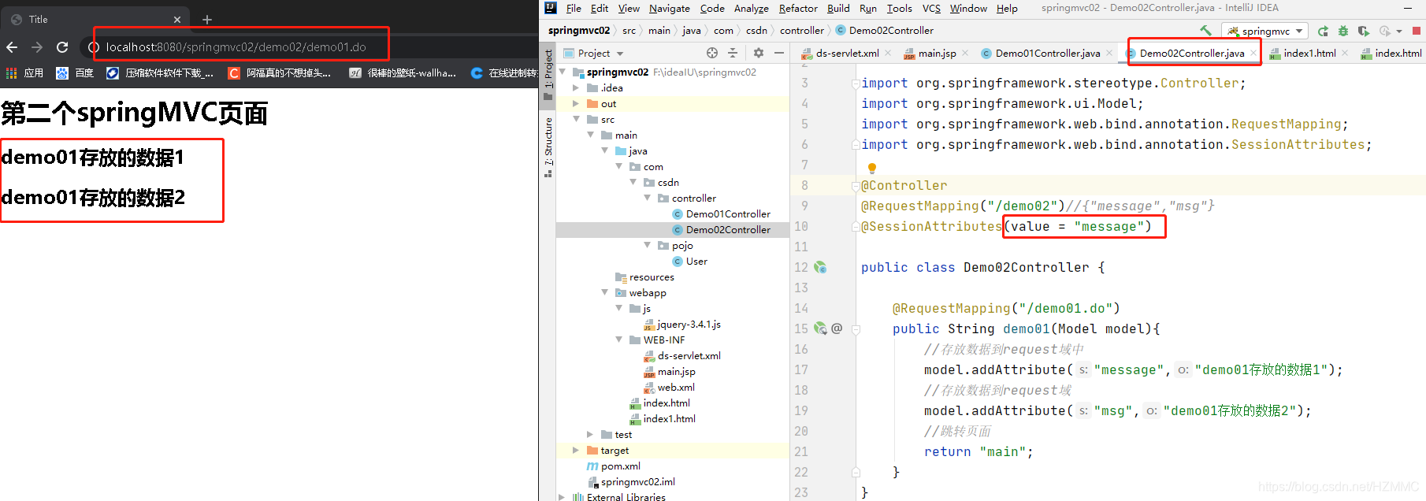The height and width of the screenshot is (501, 1426).
Task: Close the main.jsp tab
Action: point(965,54)
